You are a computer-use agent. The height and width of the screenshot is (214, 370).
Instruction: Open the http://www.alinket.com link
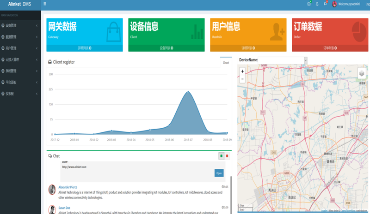(x=74, y=167)
